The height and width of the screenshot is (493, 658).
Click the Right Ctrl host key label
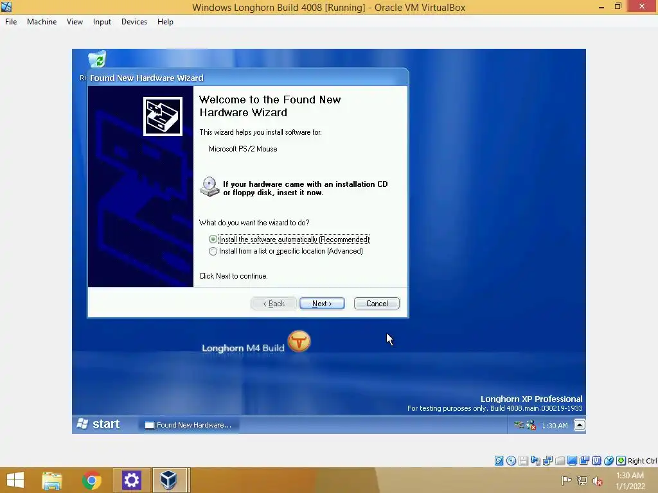point(642,461)
